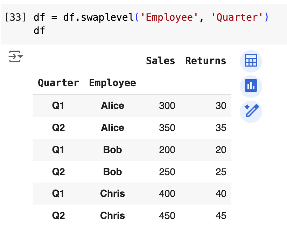287x227 pixels.
Task: Click the Sales value 350
Action: coord(167,128)
